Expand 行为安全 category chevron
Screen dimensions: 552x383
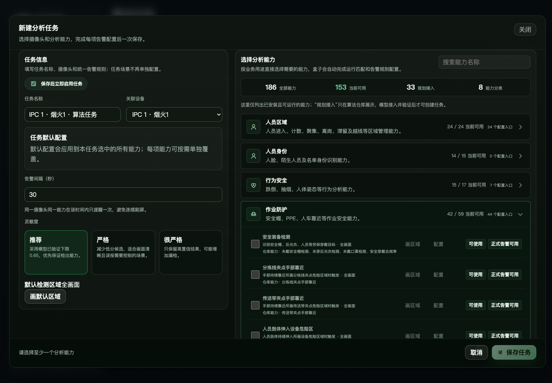pyautogui.click(x=521, y=185)
